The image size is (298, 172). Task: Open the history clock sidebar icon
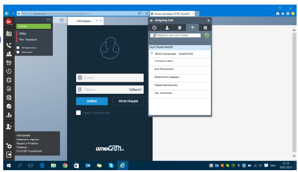9,71
